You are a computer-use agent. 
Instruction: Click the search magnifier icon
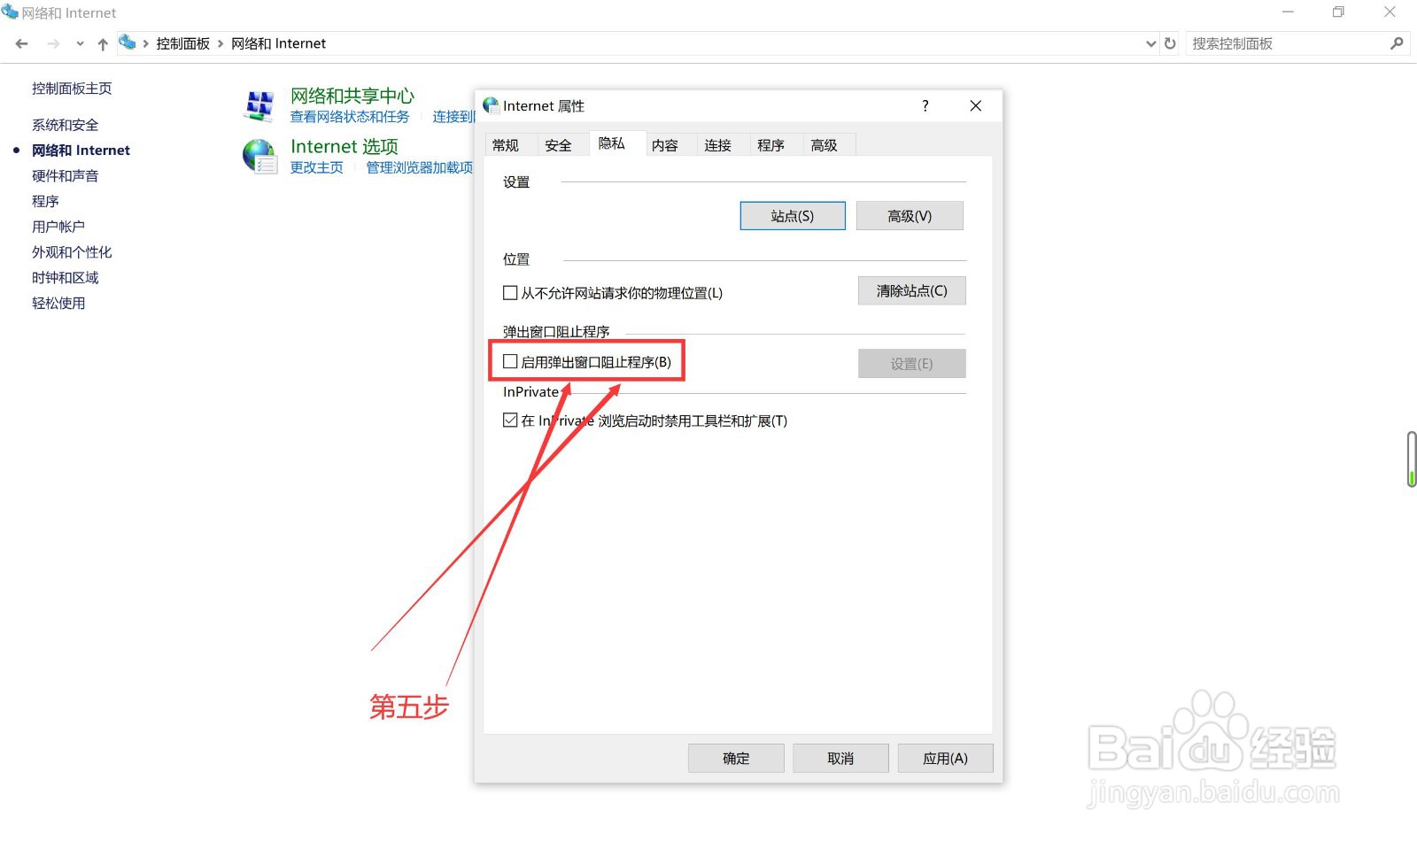click(x=1398, y=42)
